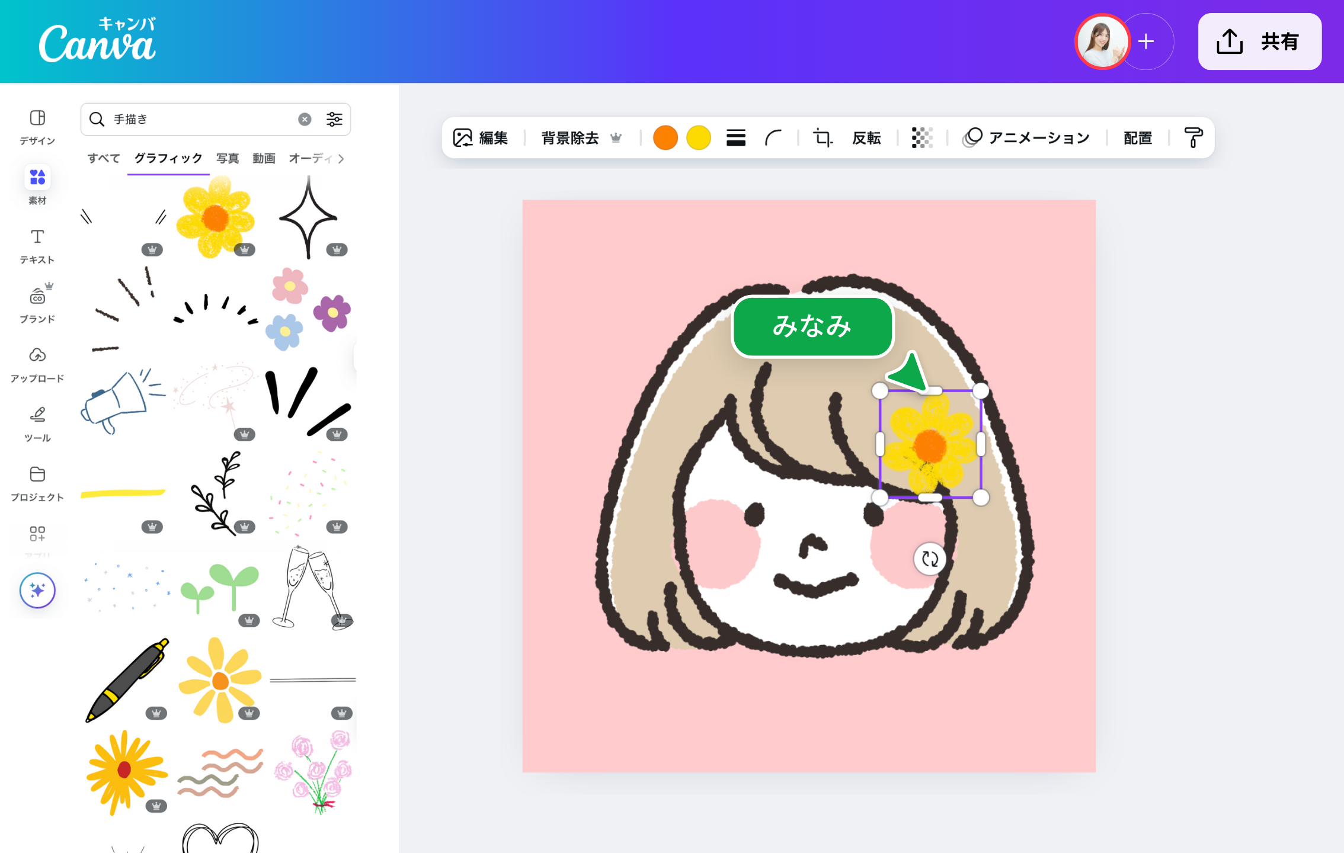
Task: Add the yellow daisy with orange center
Action: [220, 680]
